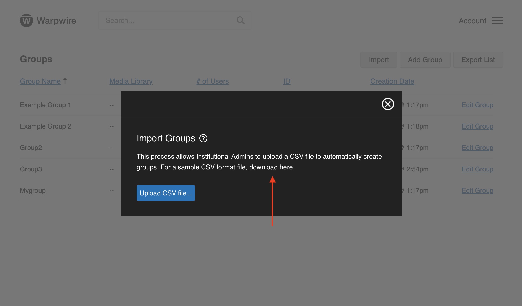Sort by Creation Date column
This screenshot has width=522, height=306.
(x=392, y=81)
